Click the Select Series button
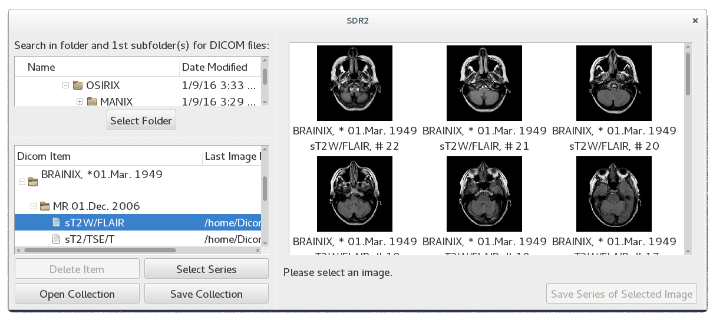Viewport: 713px width, 316px height. [206, 269]
